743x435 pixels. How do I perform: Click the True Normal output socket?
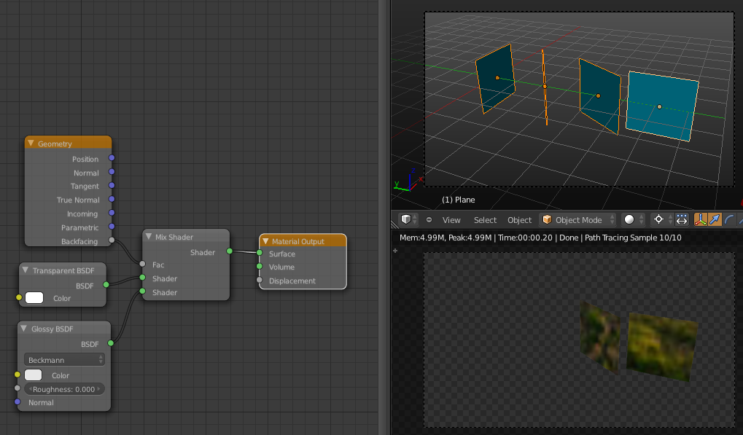(x=112, y=199)
